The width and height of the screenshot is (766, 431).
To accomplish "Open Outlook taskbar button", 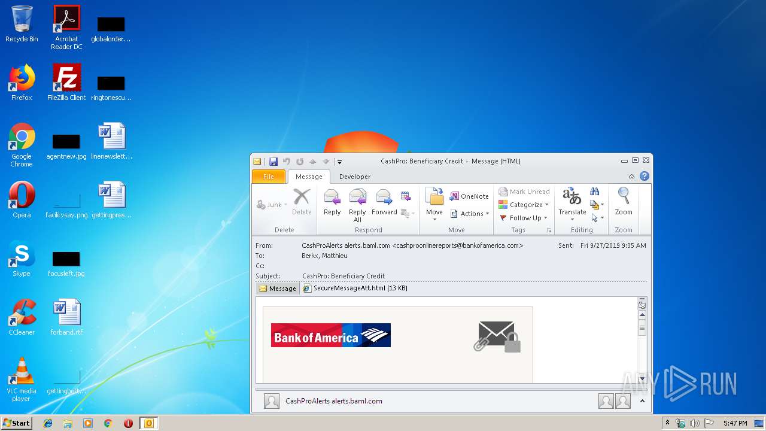I will 148,423.
